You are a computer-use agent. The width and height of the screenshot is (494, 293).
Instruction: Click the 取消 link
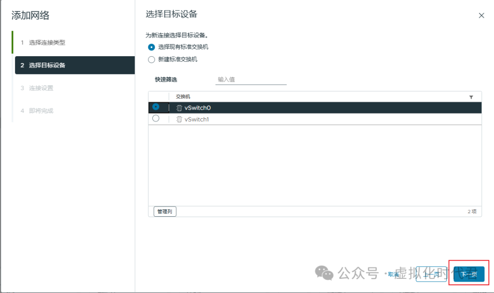pos(394,274)
